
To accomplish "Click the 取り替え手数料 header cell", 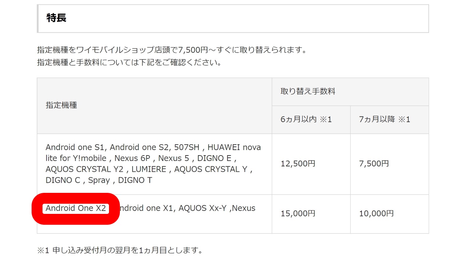I will [308, 92].
